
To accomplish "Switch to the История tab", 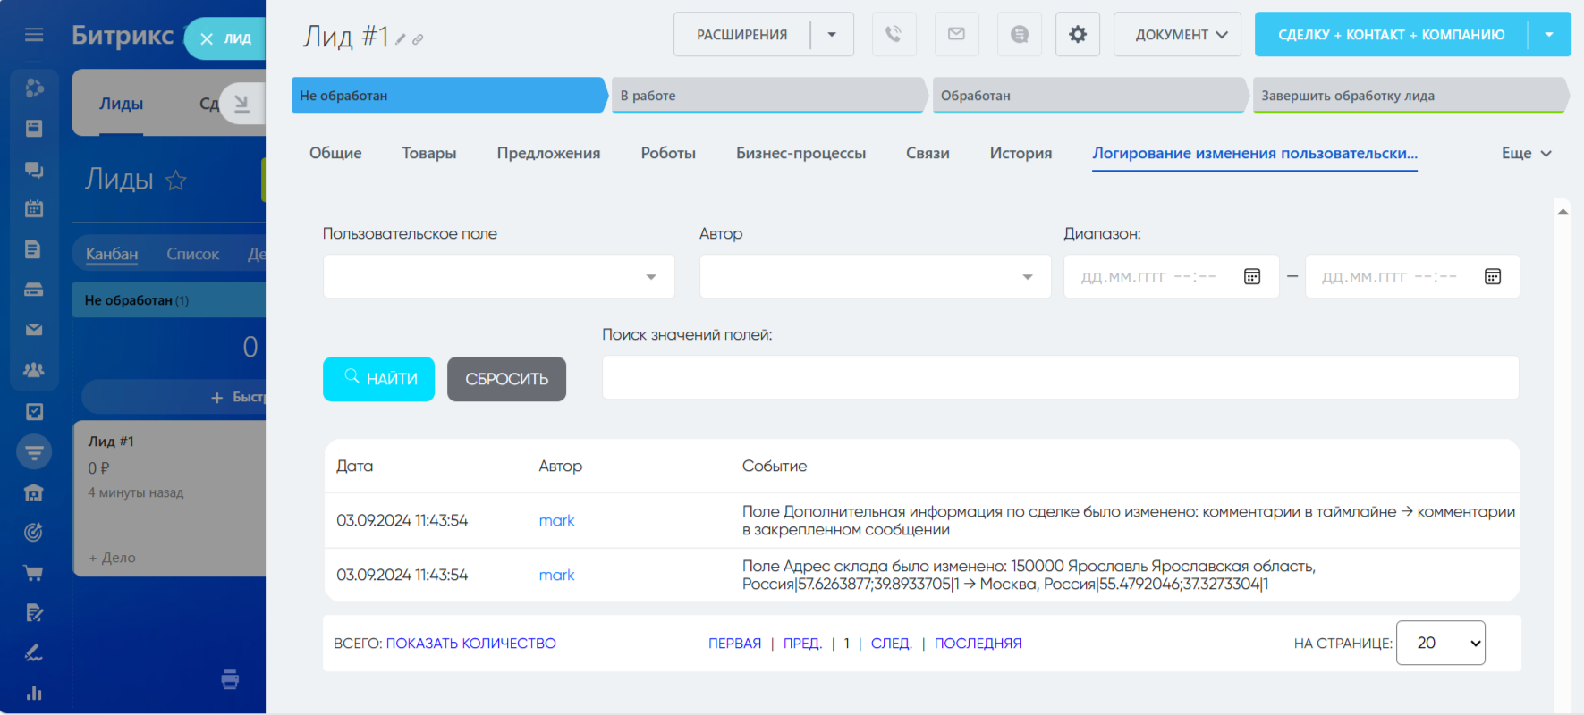I will [1021, 153].
